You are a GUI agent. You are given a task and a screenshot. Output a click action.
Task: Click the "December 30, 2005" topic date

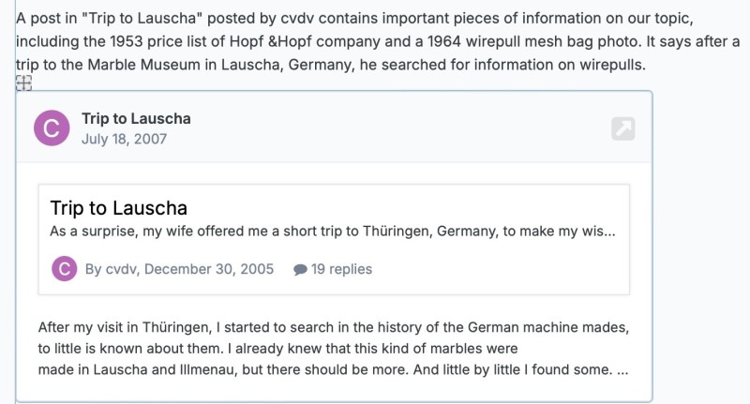(209, 269)
